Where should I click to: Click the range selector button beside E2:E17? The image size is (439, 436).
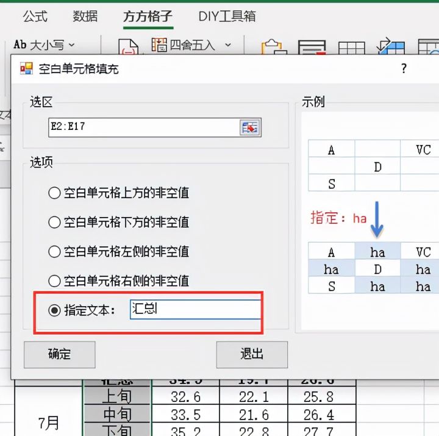[x=250, y=127]
